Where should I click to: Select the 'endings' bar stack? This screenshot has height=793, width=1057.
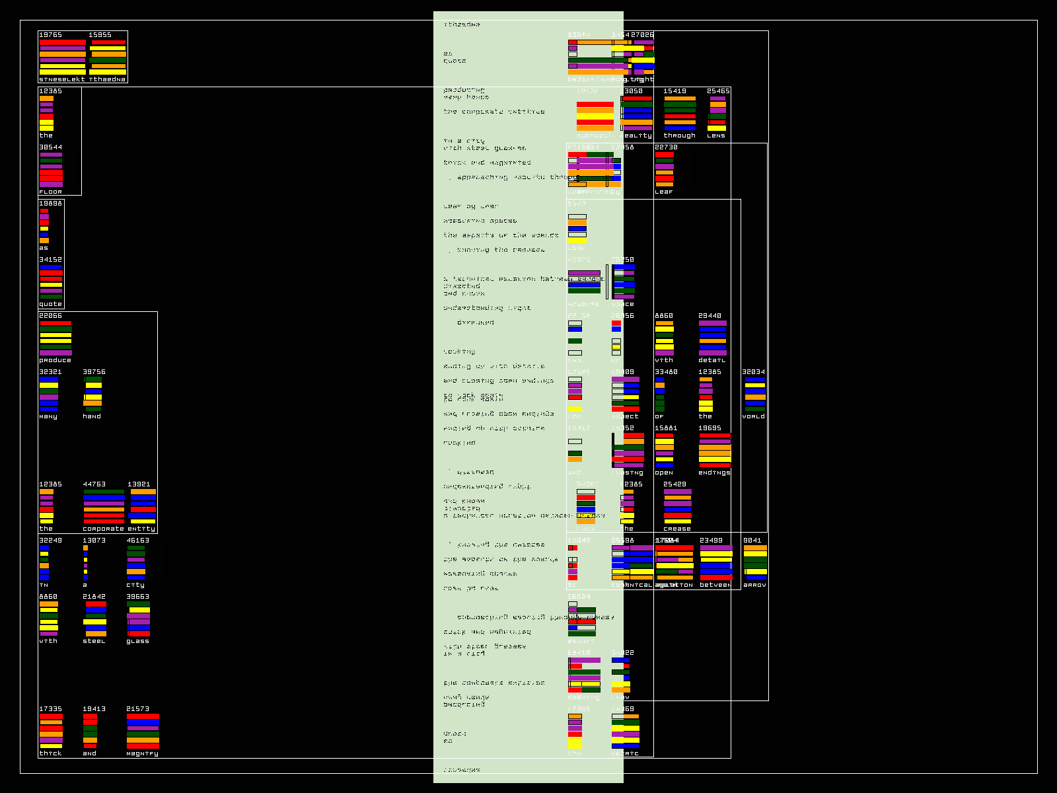(x=715, y=450)
